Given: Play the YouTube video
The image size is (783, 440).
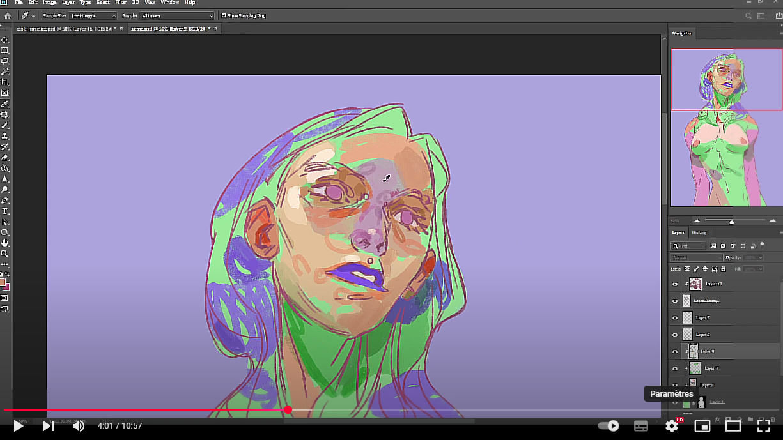Looking at the screenshot, I should coord(19,426).
